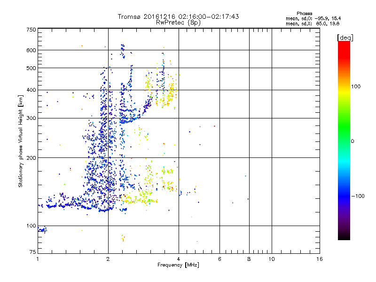Screen dimensions: 376x282
Task: Click the x-axis '10' tick label
Action: point(272,259)
